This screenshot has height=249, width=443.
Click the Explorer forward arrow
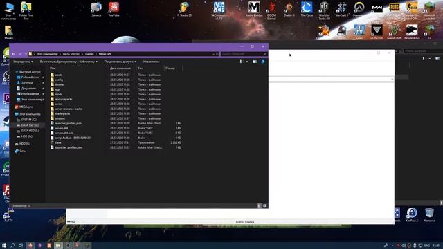20,54
